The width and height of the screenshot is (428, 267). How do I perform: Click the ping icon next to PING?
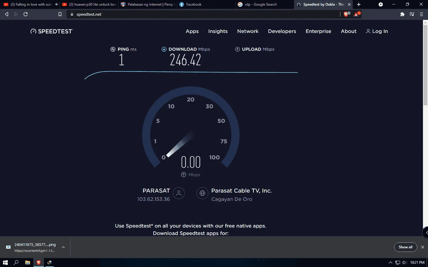click(x=113, y=49)
